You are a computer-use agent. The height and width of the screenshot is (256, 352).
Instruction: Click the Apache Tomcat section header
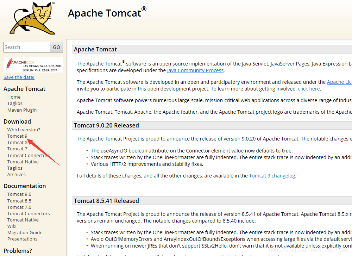point(95,49)
